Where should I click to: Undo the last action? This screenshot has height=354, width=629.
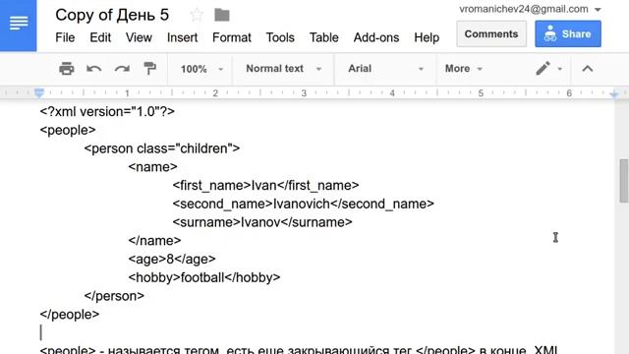[94, 69]
